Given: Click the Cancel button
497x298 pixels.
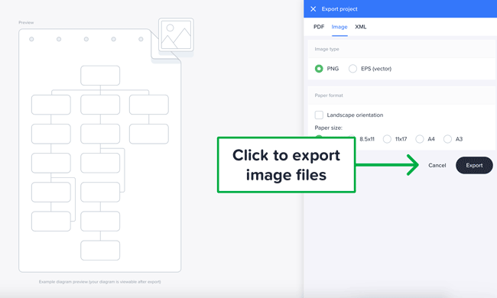Looking at the screenshot, I should click(437, 165).
